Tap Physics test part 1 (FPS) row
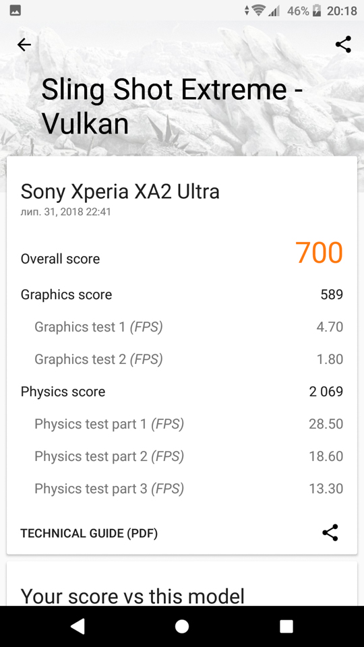 (x=189, y=424)
